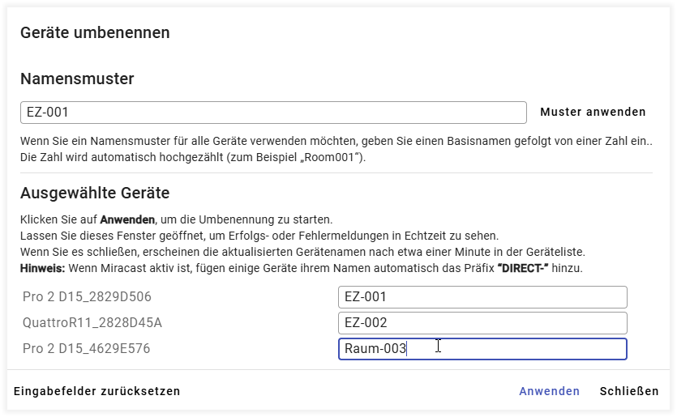The height and width of the screenshot is (417, 677).
Task: Edit new name field for Pro 2 D15_2829D506
Action: point(482,297)
